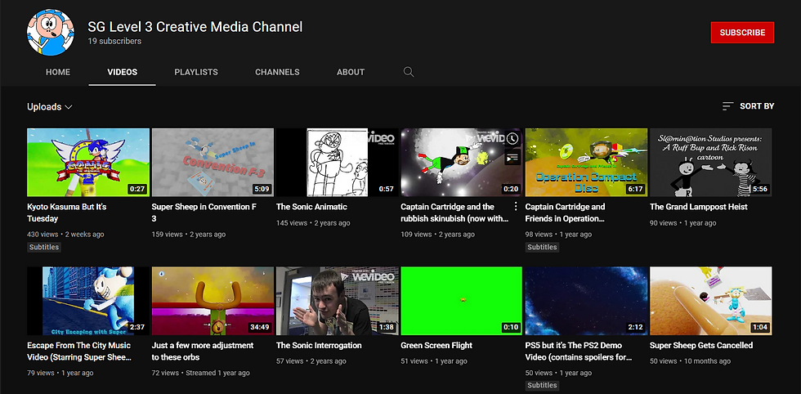Image resolution: width=801 pixels, height=394 pixels.
Task: Click the Watch Later clock icon on Captain Cartridge thumbnail
Action: (x=512, y=138)
